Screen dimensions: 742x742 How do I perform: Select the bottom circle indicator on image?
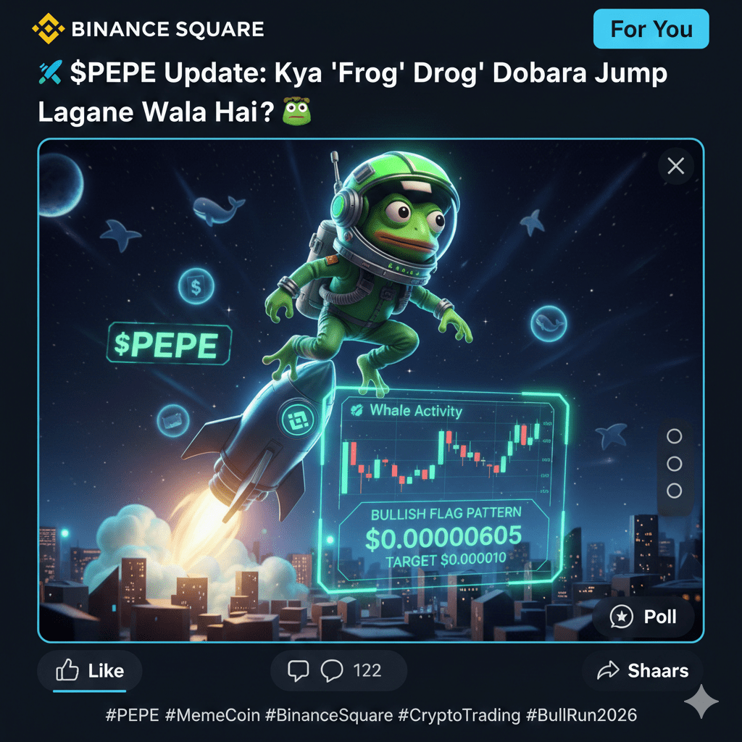pyautogui.click(x=675, y=491)
